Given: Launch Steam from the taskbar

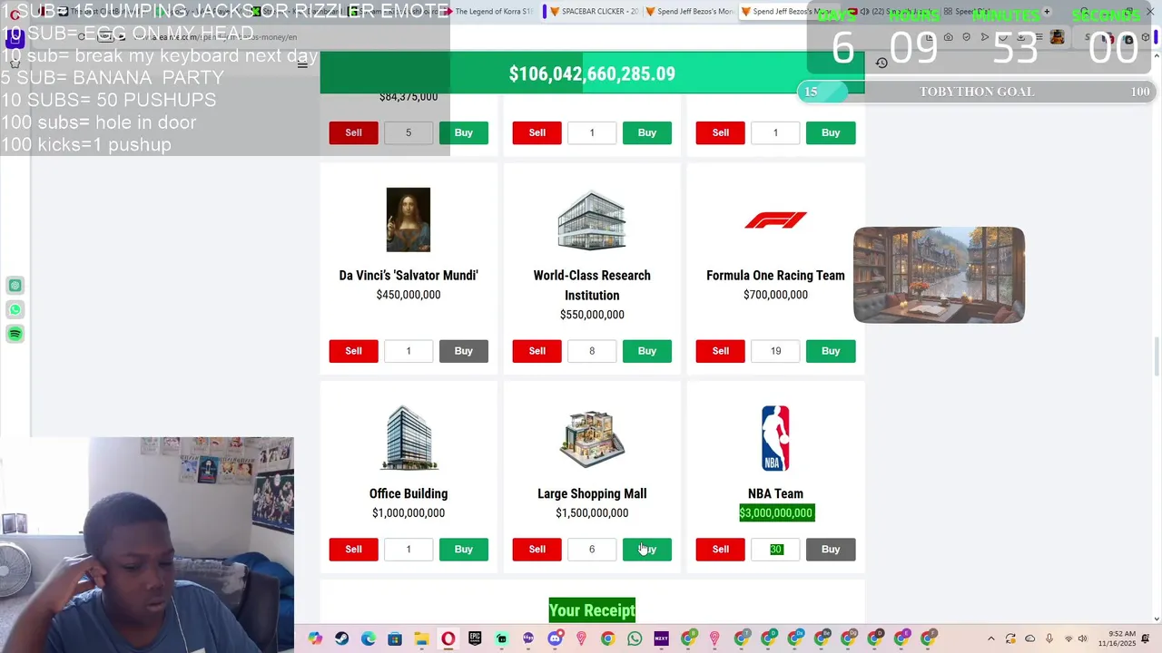Looking at the screenshot, I should 341,638.
